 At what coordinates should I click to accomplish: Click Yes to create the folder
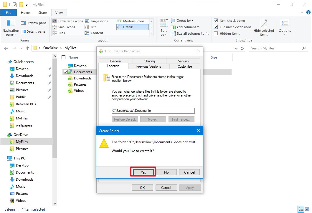tap(143, 172)
